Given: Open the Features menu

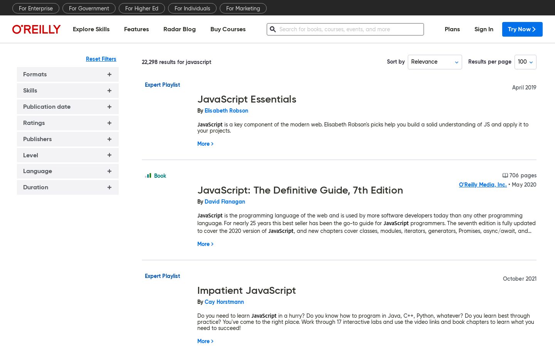Looking at the screenshot, I should [x=136, y=29].
